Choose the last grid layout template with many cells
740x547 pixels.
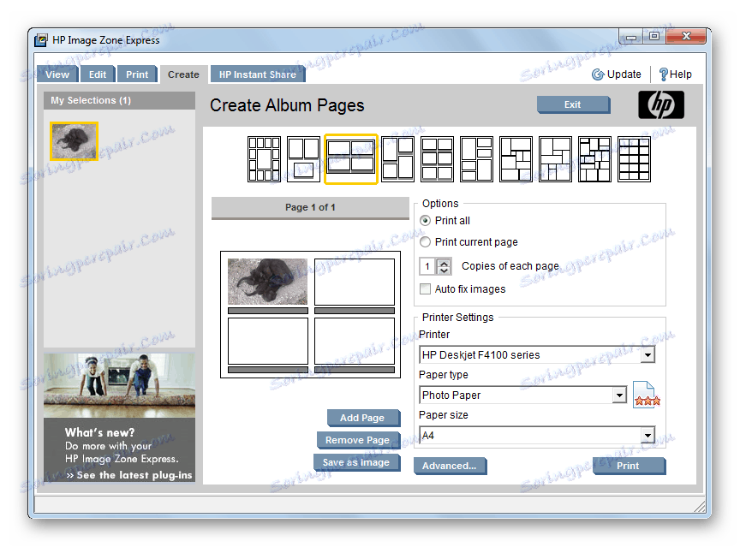pos(633,159)
